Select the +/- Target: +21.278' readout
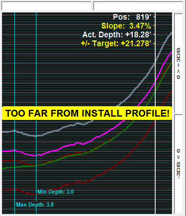This screenshot has width=186, height=216. point(116,44)
